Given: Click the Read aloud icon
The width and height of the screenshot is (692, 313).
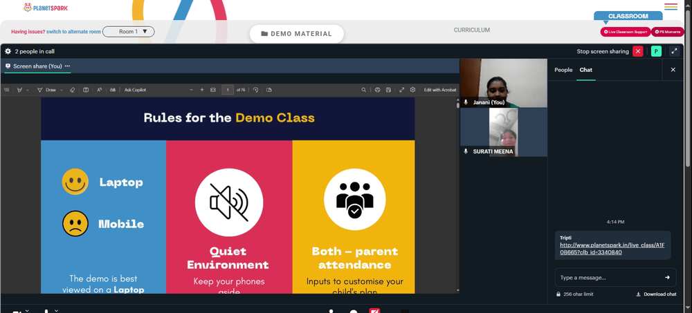Looking at the screenshot, I should coord(99,90).
